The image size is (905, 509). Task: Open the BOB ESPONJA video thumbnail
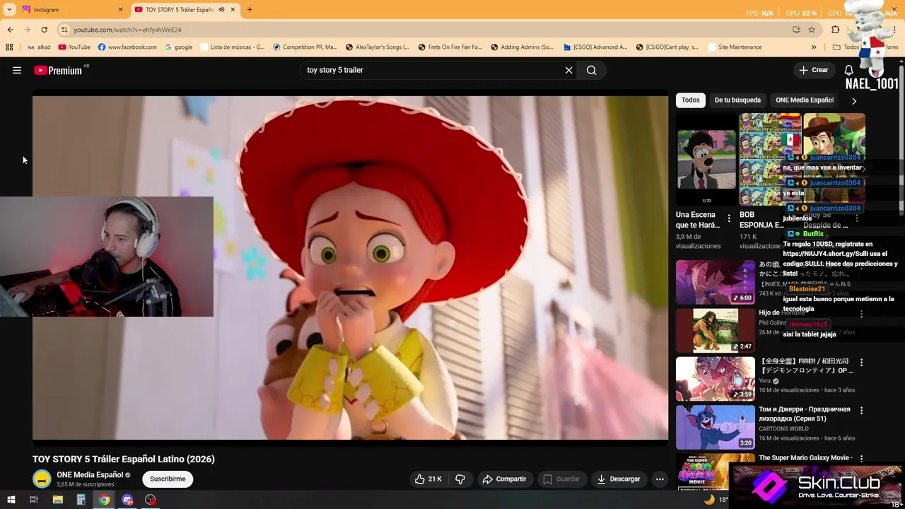point(771,159)
